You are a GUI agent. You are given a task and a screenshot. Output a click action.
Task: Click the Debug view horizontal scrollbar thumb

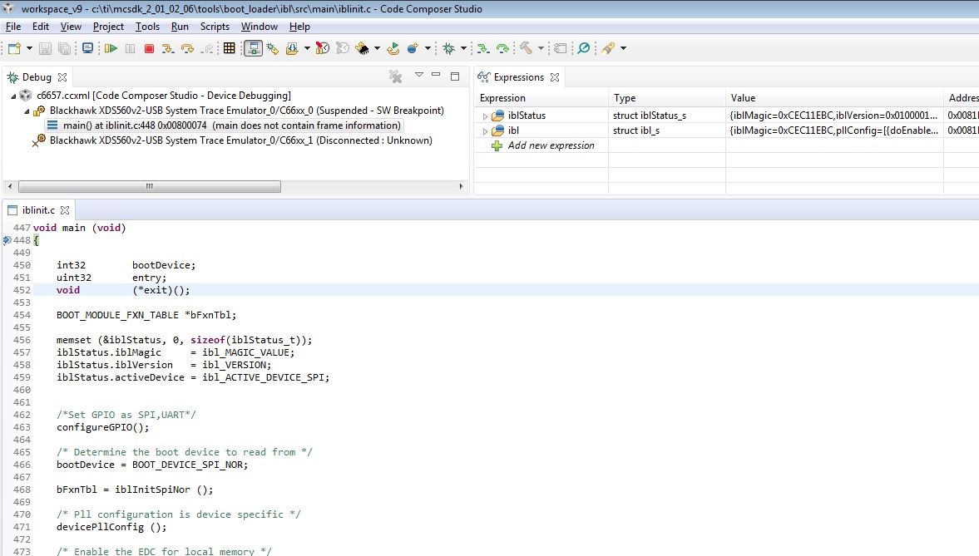tap(149, 187)
